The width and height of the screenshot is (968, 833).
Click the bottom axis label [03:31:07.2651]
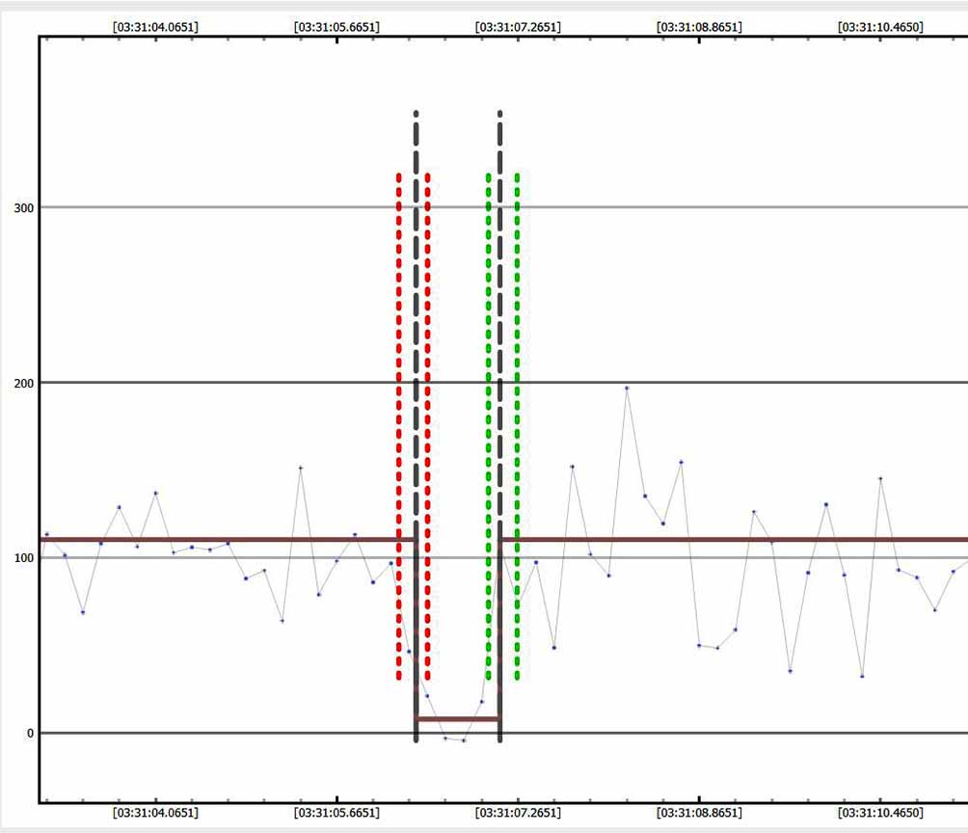(518, 813)
